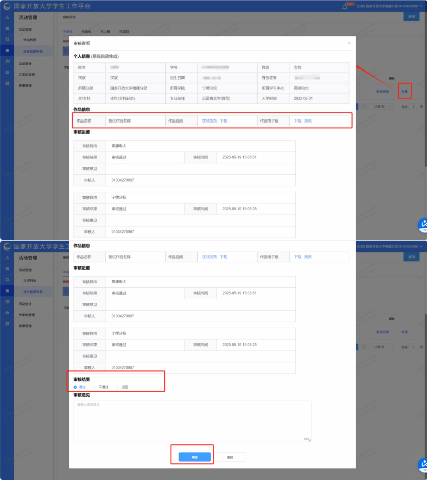Click the platform logo in the topmost header

pos(7,6)
